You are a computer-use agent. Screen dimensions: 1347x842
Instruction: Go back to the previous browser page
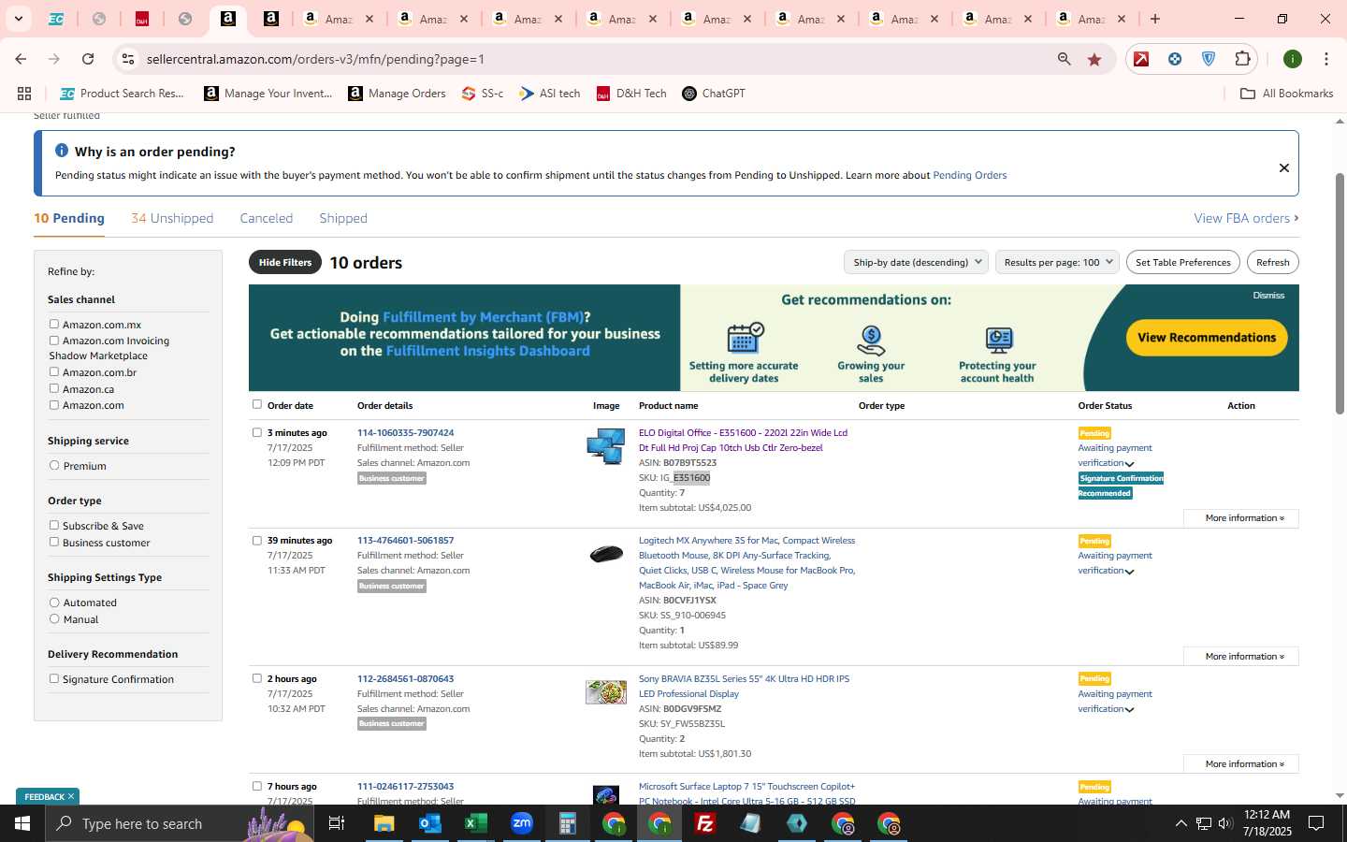(21, 59)
